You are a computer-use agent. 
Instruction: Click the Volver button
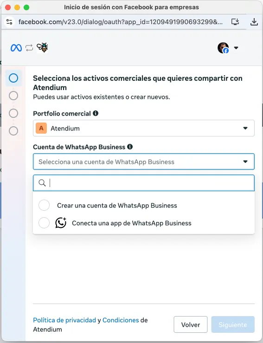tap(191, 324)
